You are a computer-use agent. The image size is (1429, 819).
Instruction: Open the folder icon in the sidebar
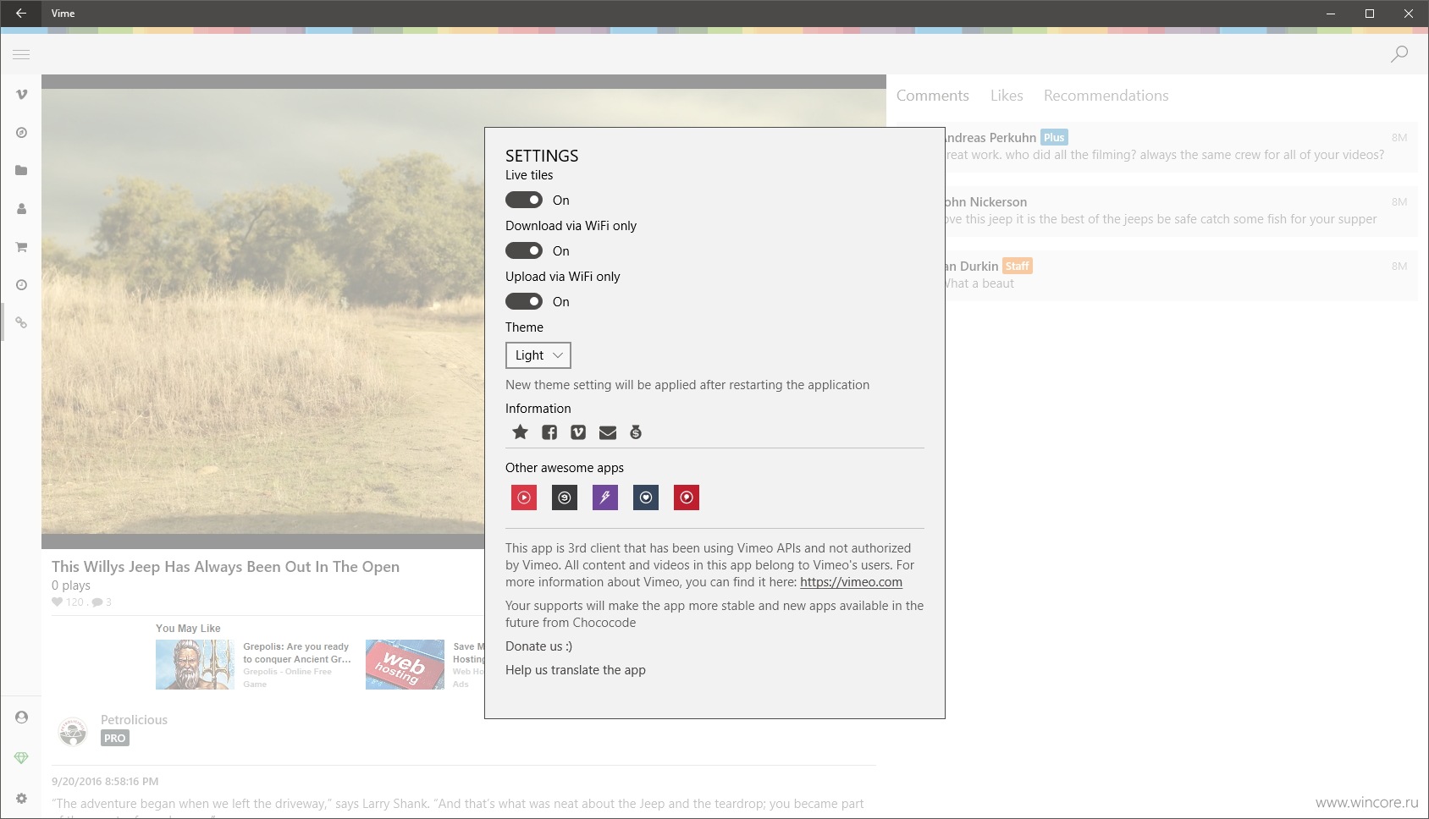22,170
